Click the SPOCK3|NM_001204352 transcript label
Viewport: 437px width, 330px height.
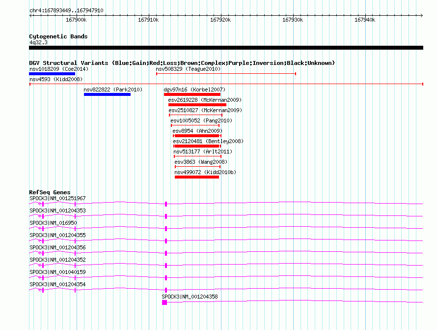tap(57, 260)
